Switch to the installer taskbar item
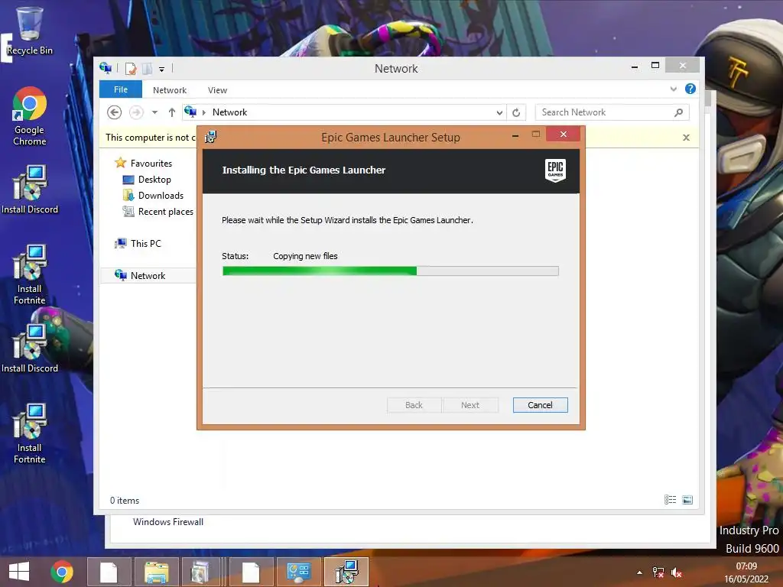Screen dimensions: 783x587 (346, 572)
